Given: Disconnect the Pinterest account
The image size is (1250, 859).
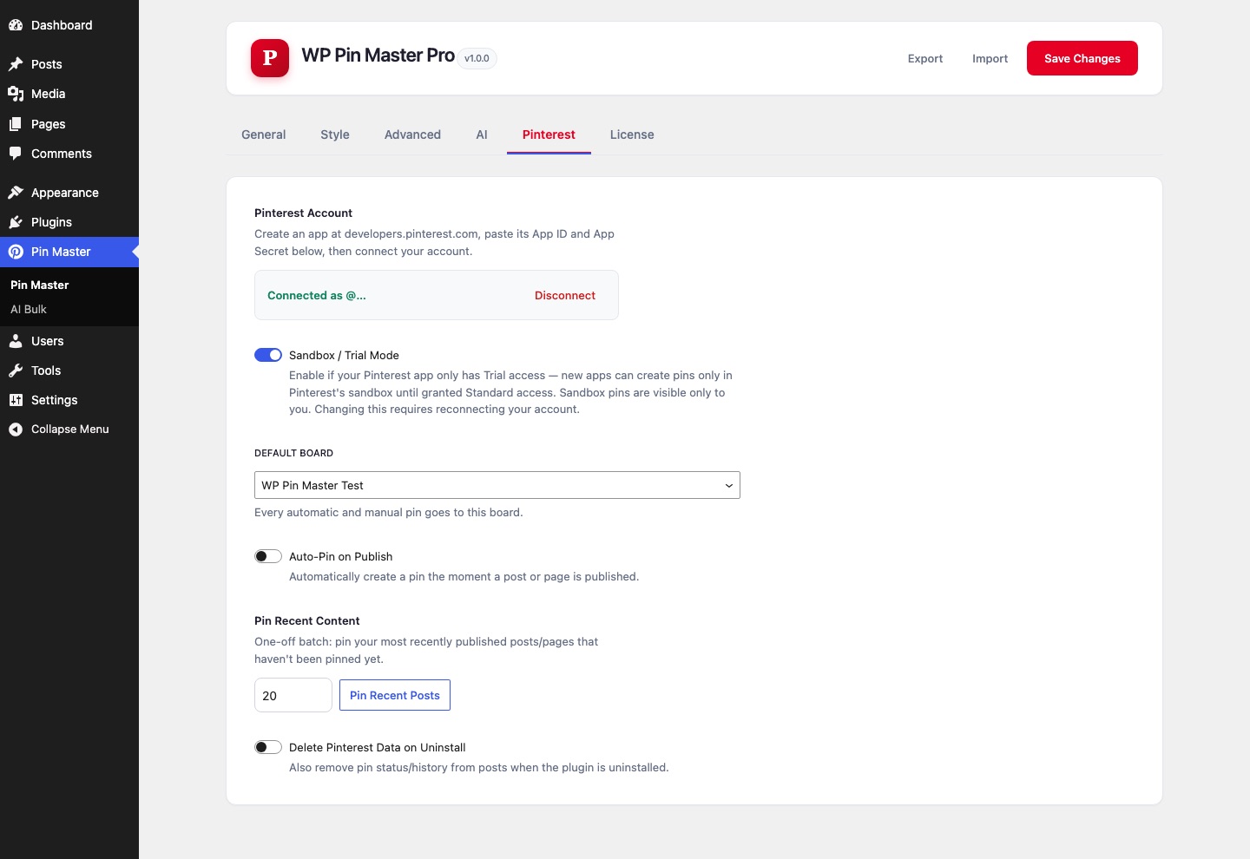Looking at the screenshot, I should tap(565, 295).
